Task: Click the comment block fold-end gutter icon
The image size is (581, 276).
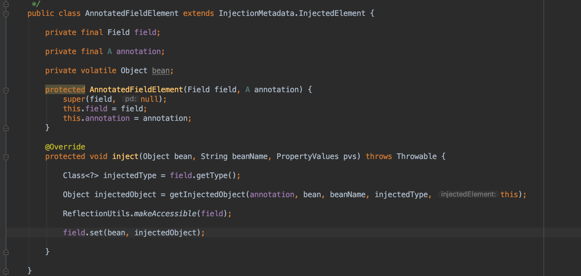Action: tap(6, 4)
